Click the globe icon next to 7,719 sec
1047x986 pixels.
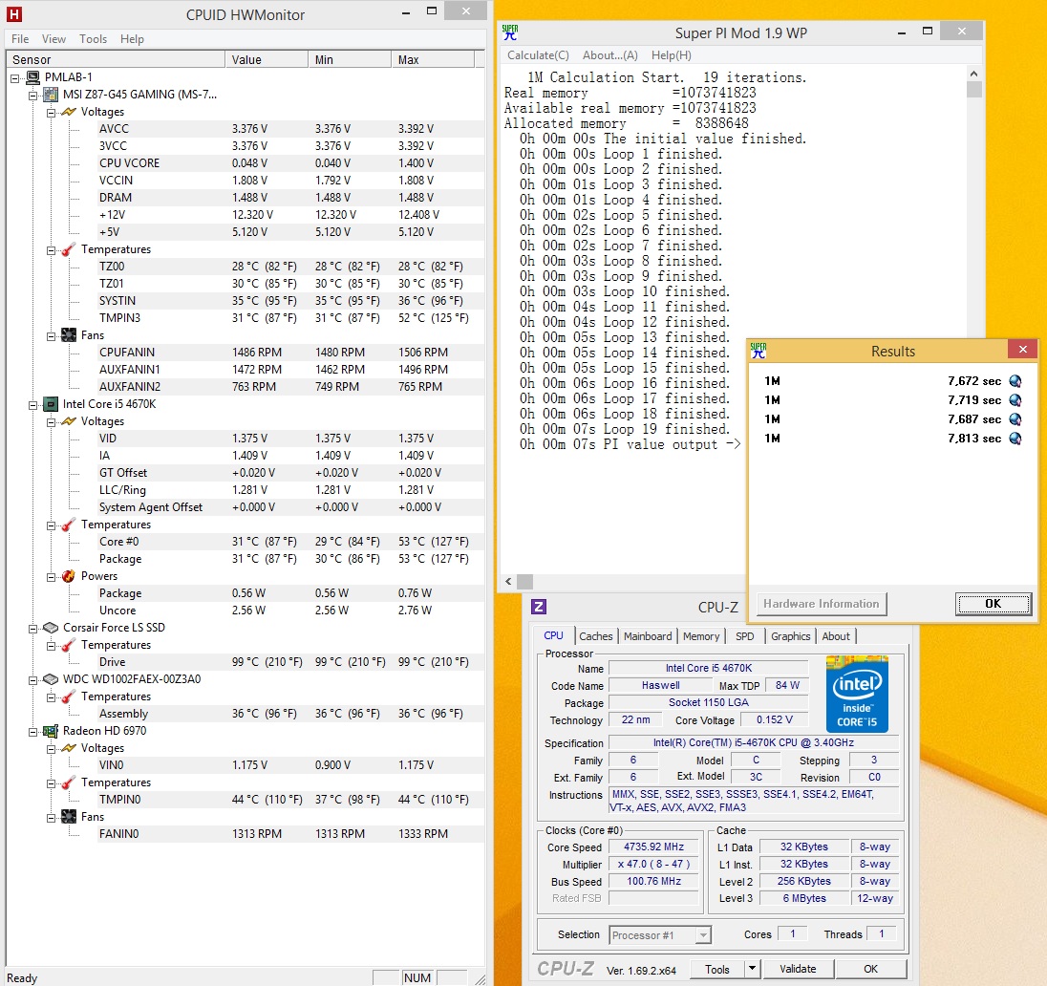1015,399
